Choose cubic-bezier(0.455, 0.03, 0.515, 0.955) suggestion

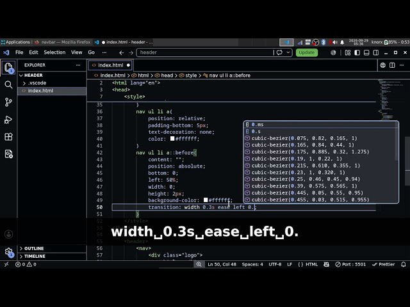click(321, 200)
